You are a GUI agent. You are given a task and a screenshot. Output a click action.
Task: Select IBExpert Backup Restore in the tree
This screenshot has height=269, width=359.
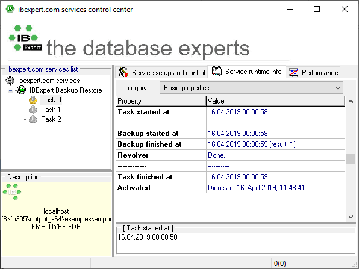66,90
